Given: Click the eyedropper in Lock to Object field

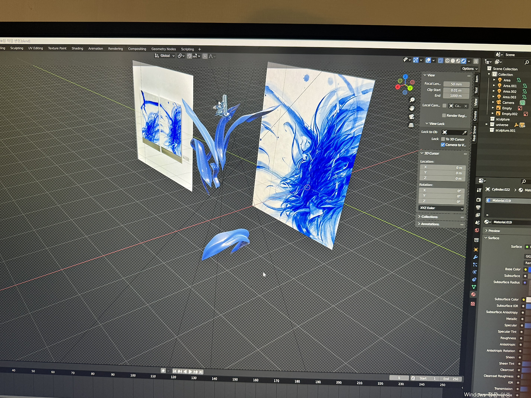Looking at the screenshot, I should [464, 133].
